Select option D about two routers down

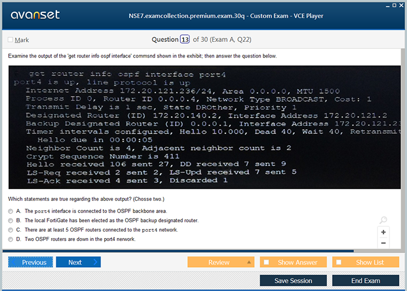click(x=10, y=239)
